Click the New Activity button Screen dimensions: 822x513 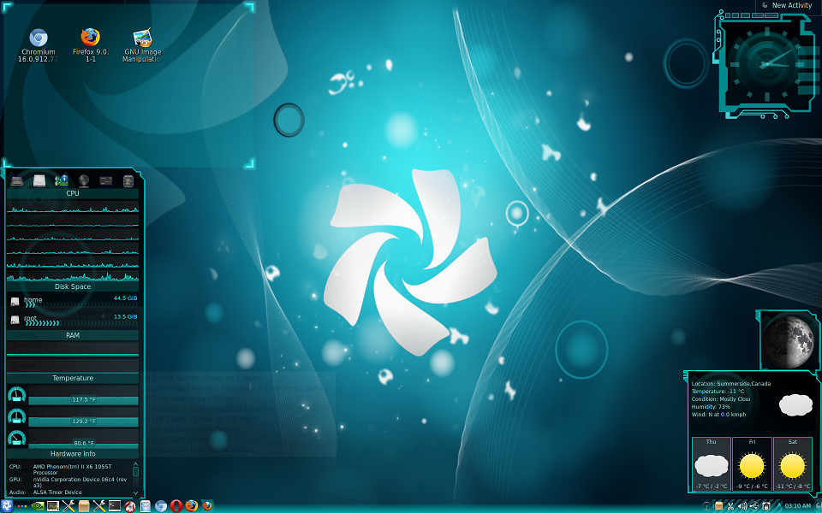tap(787, 5)
